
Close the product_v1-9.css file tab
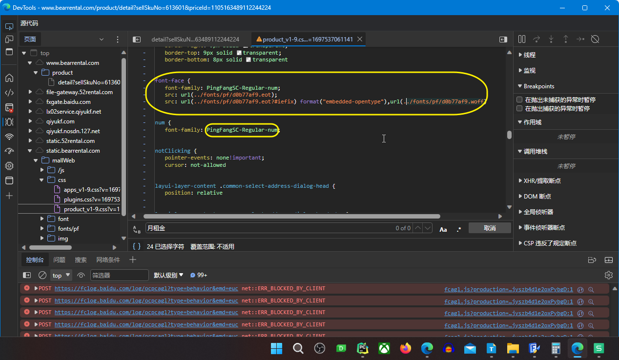360,40
